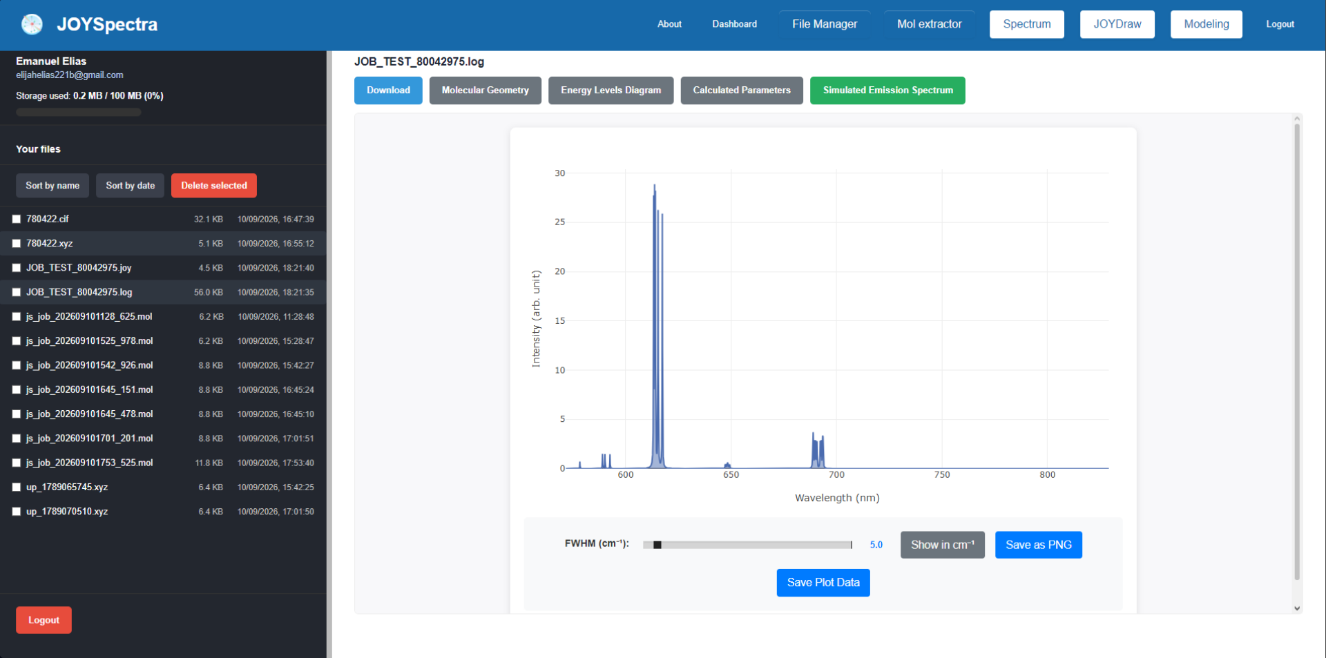
Task: Mark checkbox for js_job_202609101753_525.mol
Action: pos(17,463)
